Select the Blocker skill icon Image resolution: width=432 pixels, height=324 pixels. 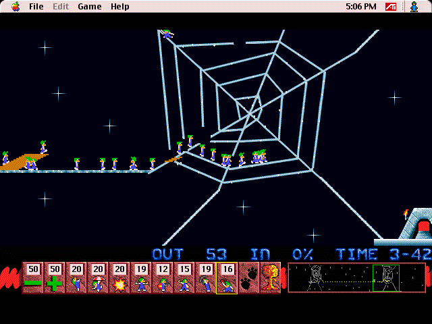pyautogui.click(x=141, y=278)
